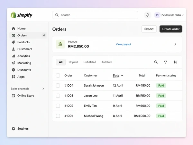Image resolution: width=193 pixels, height=145 pixels.
Task: Switch to the Fulfilled tab
Action: pyautogui.click(x=106, y=62)
